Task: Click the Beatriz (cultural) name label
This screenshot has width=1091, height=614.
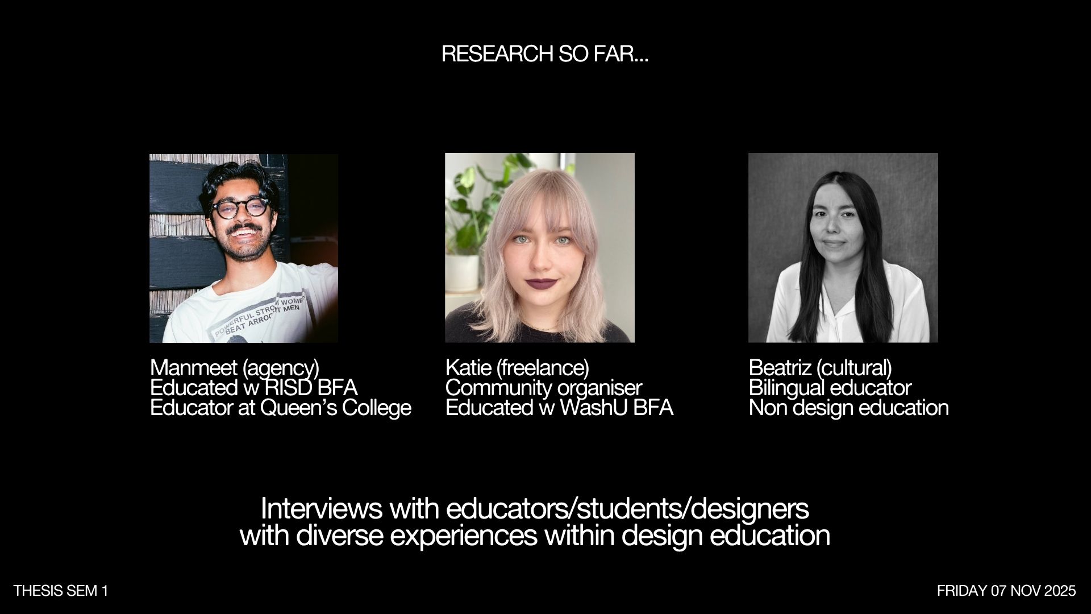Action: [821, 368]
